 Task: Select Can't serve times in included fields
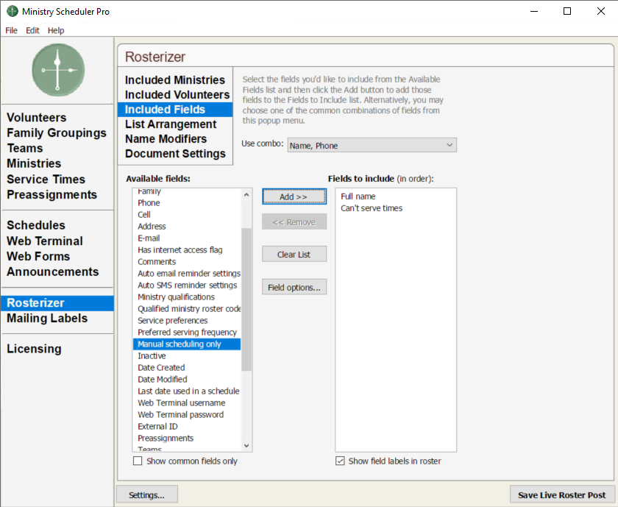pos(372,208)
